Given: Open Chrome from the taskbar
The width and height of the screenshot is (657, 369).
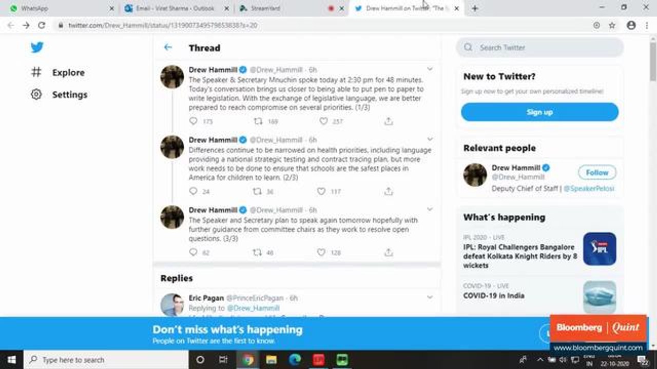Looking at the screenshot, I should pyautogui.click(x=247, y=360).
